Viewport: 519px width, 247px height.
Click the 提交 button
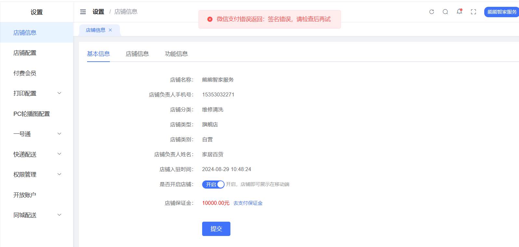[x=216, y=229]
